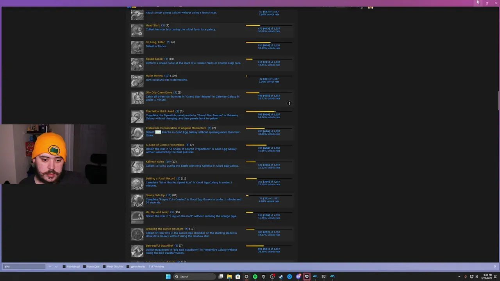Click 'Turn coconuts into watermelons.' description
Image resolution: width=500 pixels, height=281 pixels.
[x=166, y=80]
